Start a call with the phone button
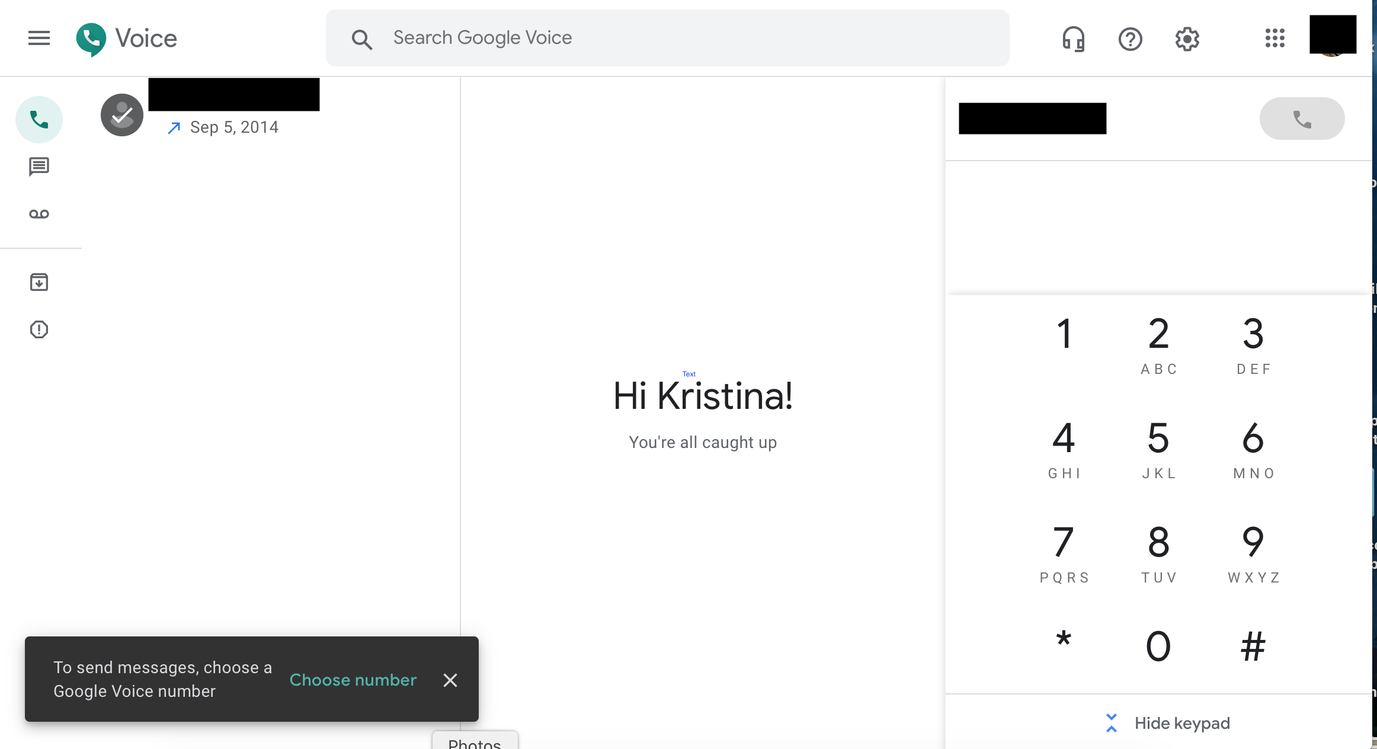The image size is (1377, 749). [1301, 119]
